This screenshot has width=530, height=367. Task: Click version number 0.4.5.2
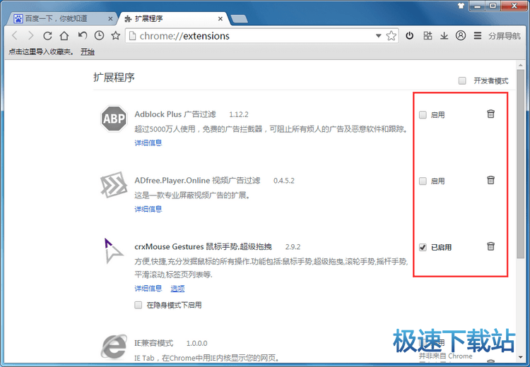(x=283, y=181)
